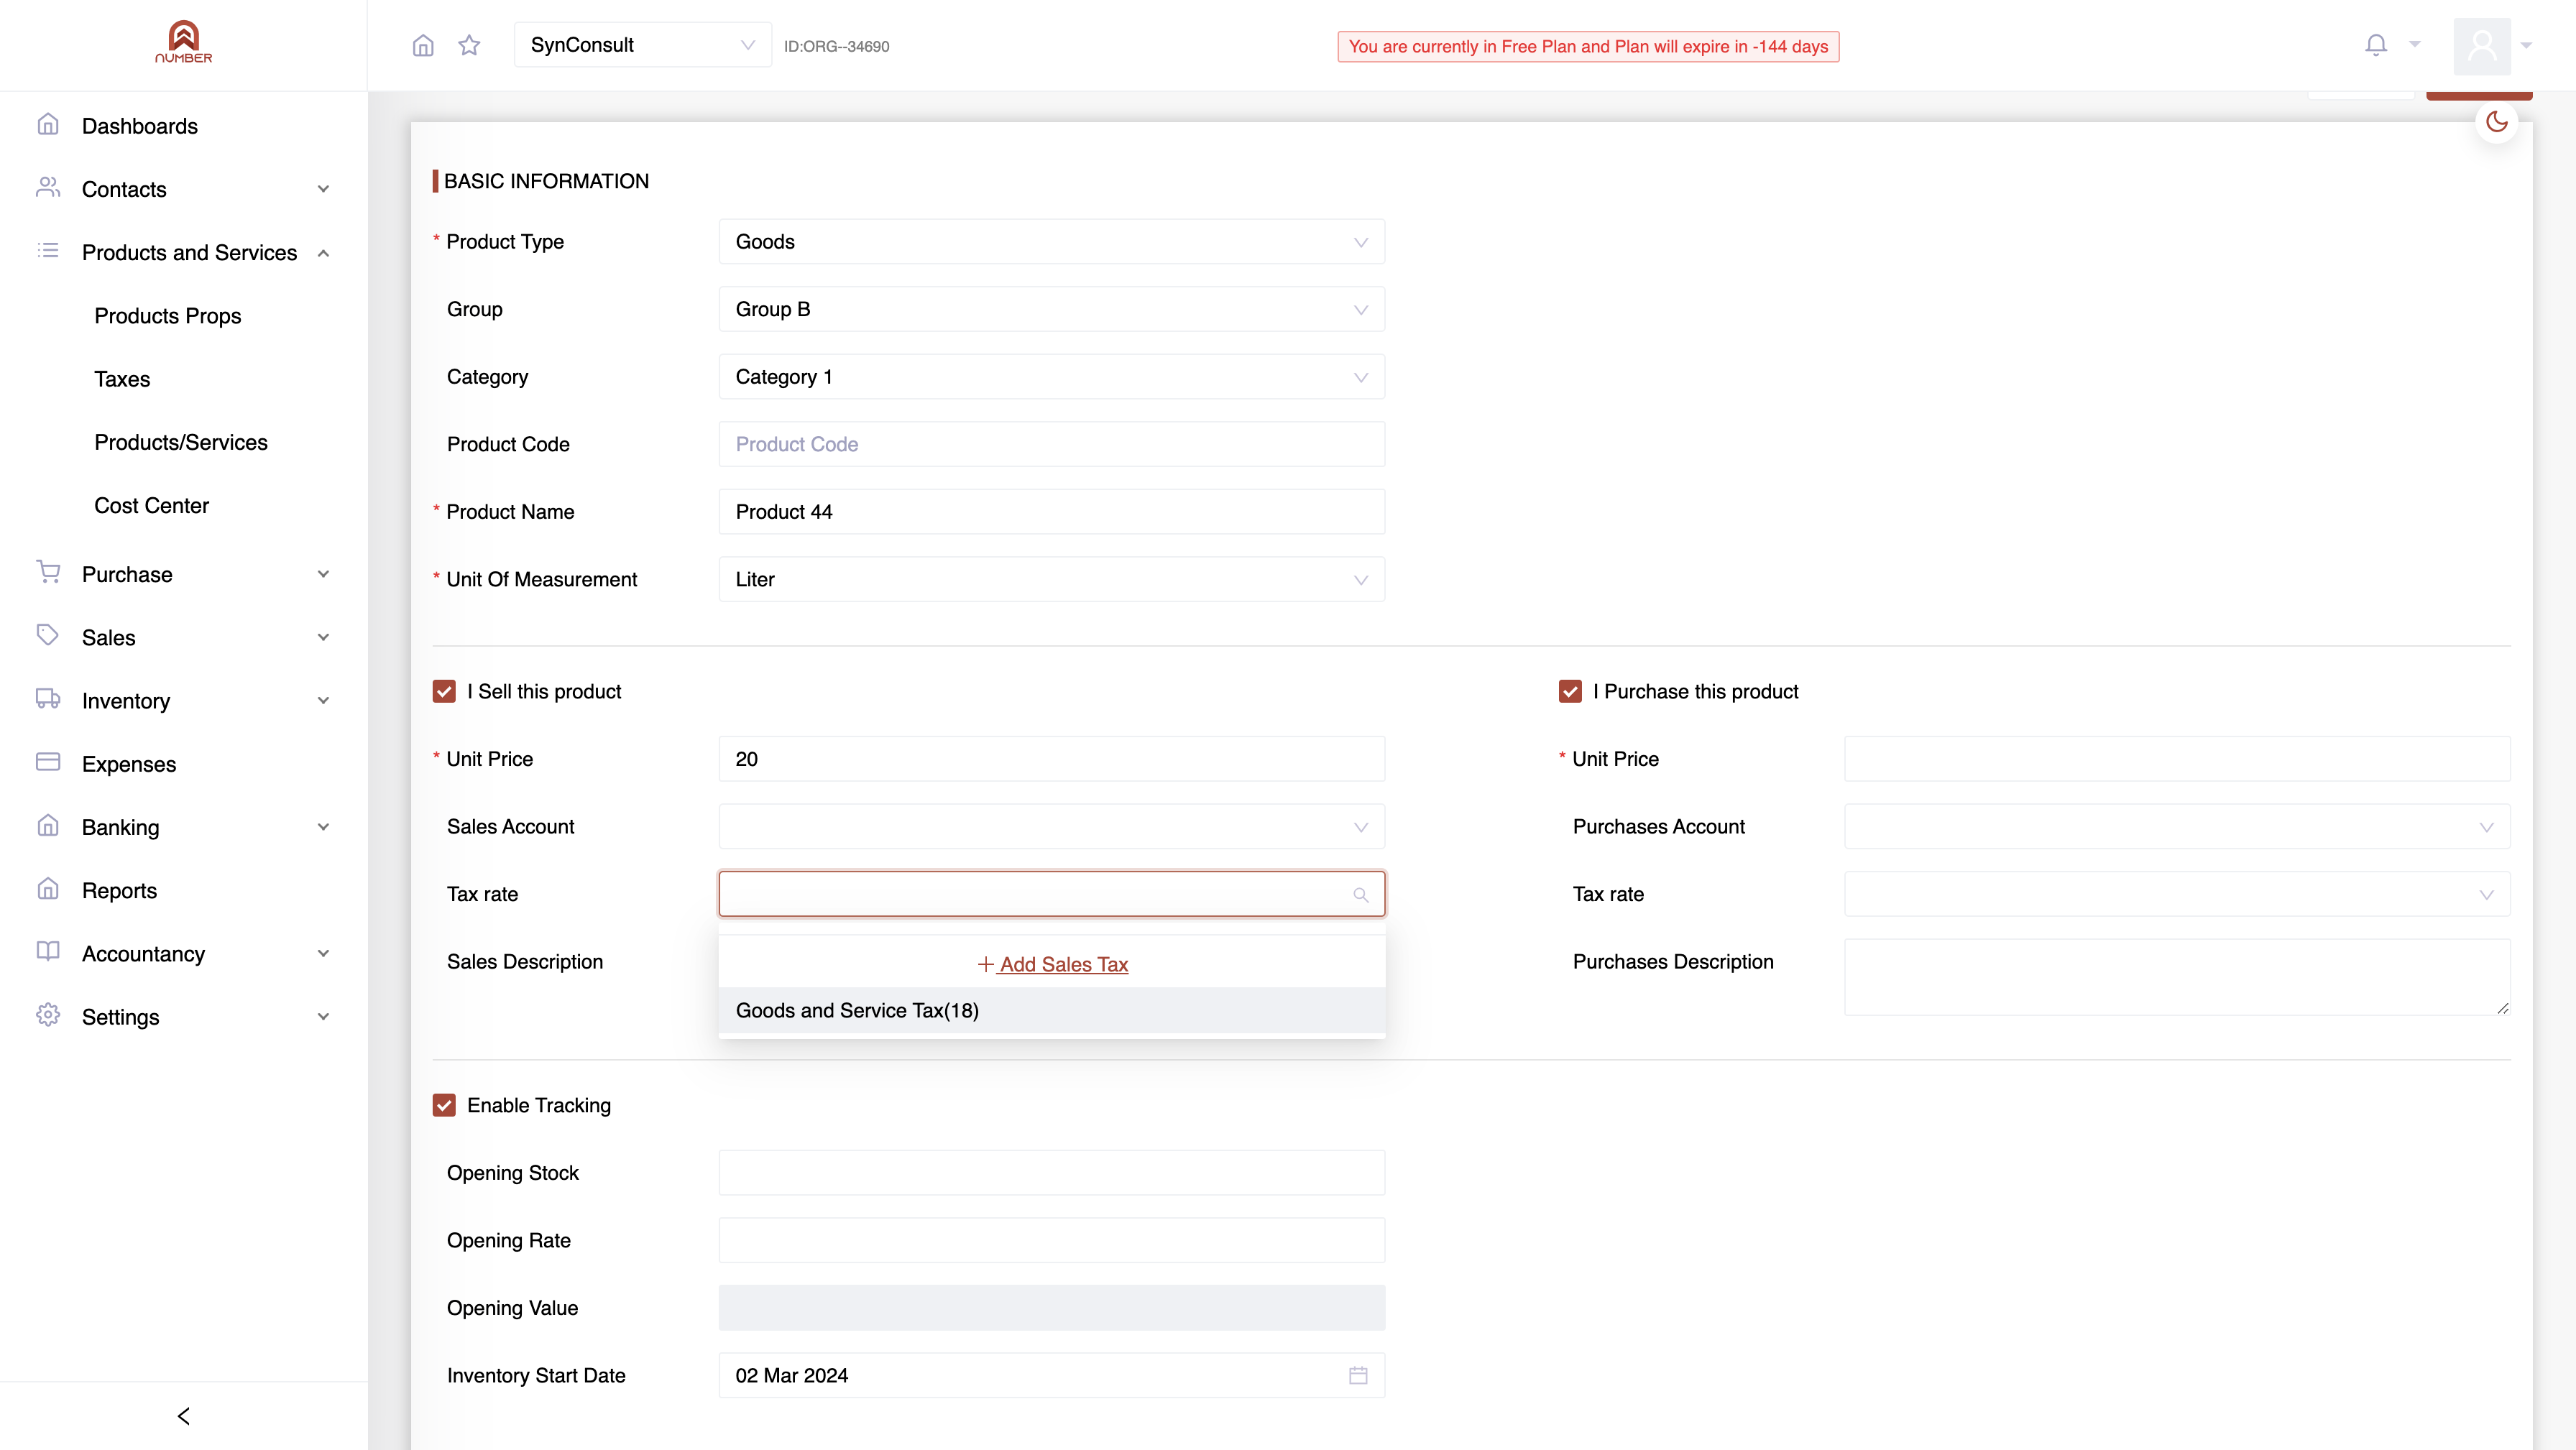Image resolution: width=2576 pixels, height=1450 pixels.
Task: Open the notification bell
Action: click(x=2376, y=45)
